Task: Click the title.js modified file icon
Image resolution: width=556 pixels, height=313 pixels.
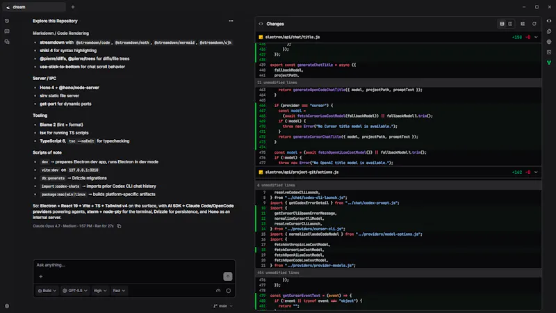Action: [x=261, y=37]
